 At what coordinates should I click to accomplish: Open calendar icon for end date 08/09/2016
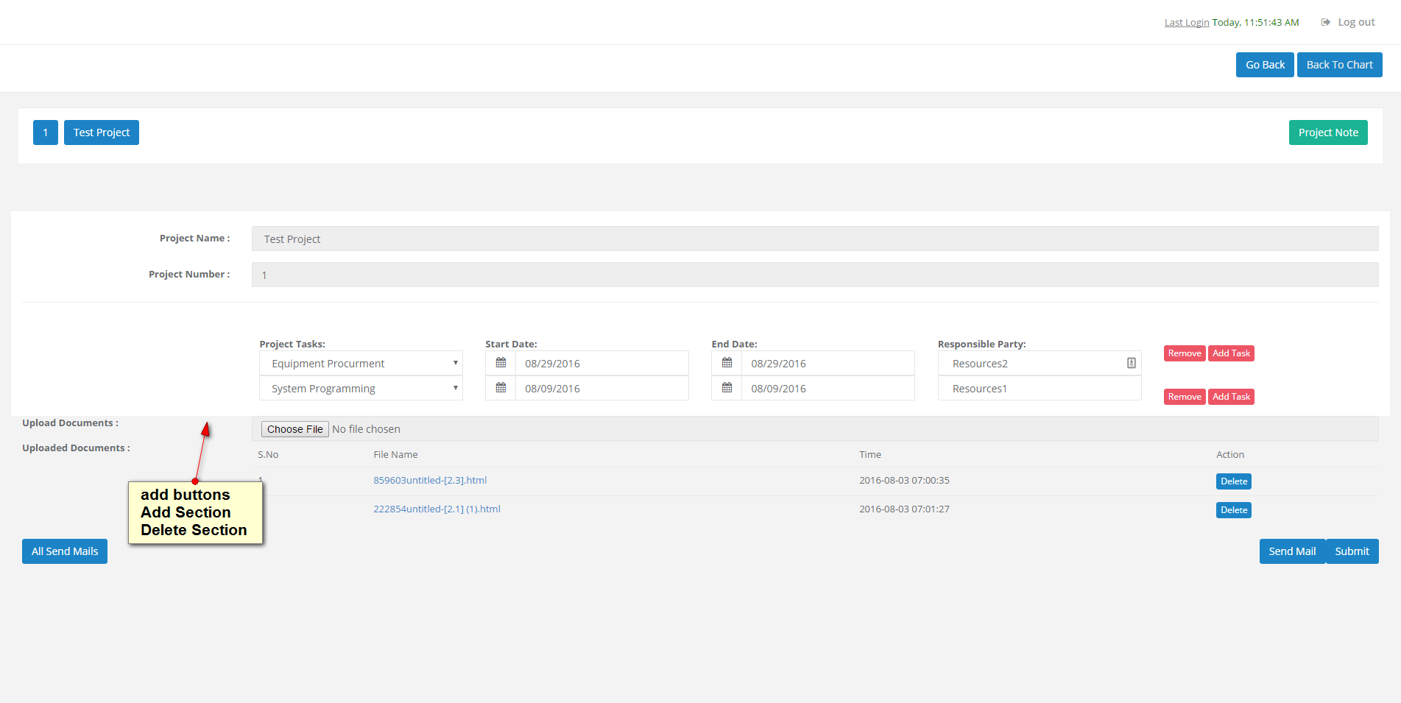[x=727, y=388]
